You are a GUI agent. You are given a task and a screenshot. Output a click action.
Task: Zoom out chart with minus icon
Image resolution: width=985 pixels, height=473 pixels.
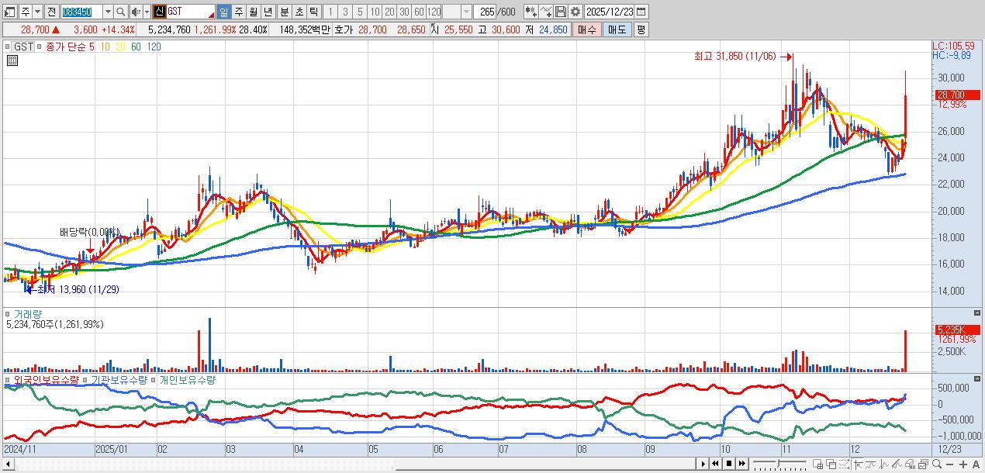pyautogui.click(x=949, y=464)
